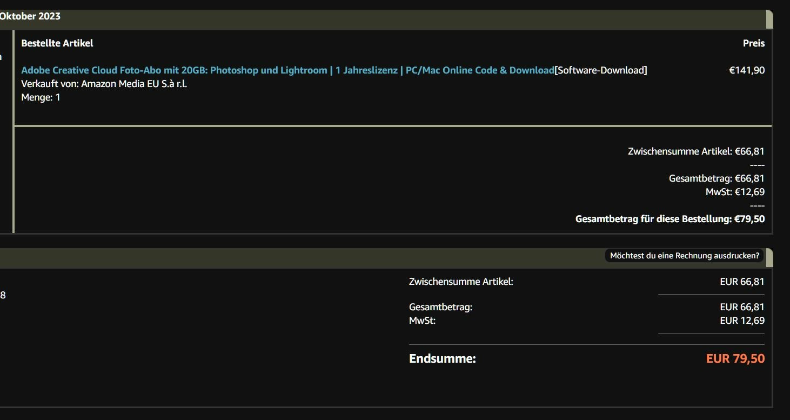Click the [Software-Download] label after the product title
This screenshot has width=790, height=420.
601,70
